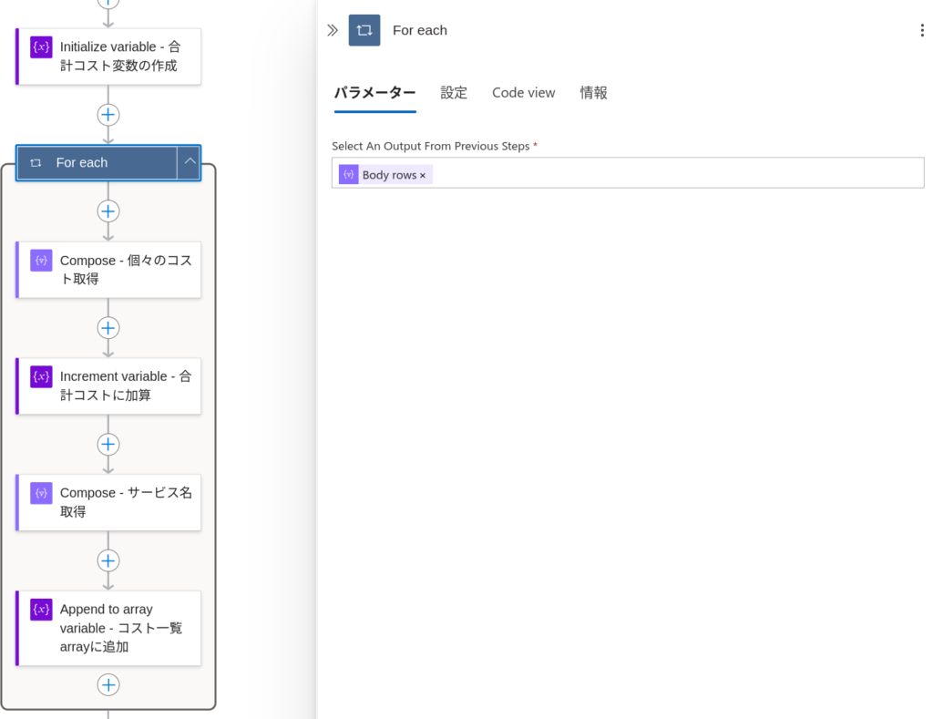Switch to the パラメーター tab
This screenshot has width=933, height=719.
374,93
